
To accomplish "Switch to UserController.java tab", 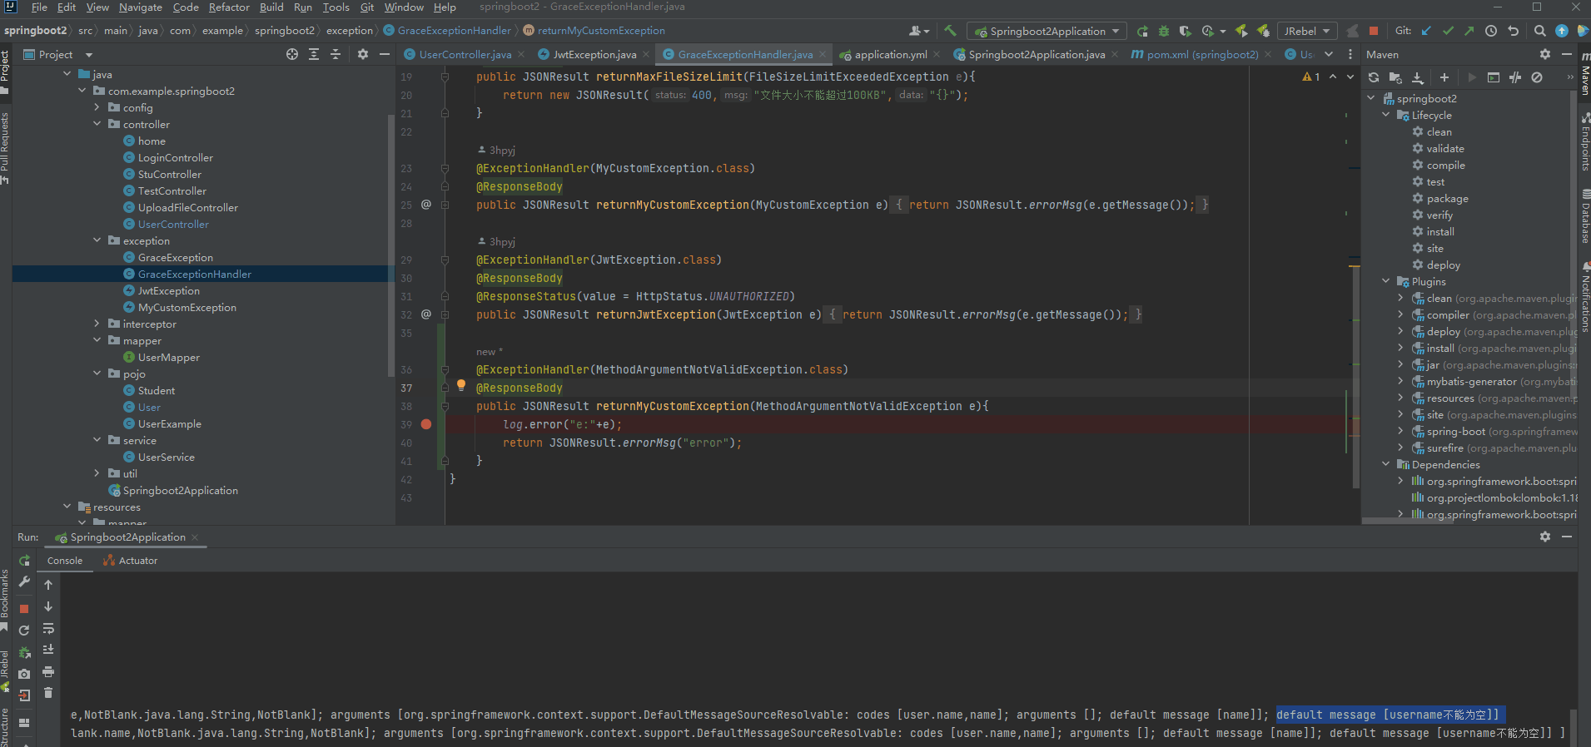I will coord(465,54).
